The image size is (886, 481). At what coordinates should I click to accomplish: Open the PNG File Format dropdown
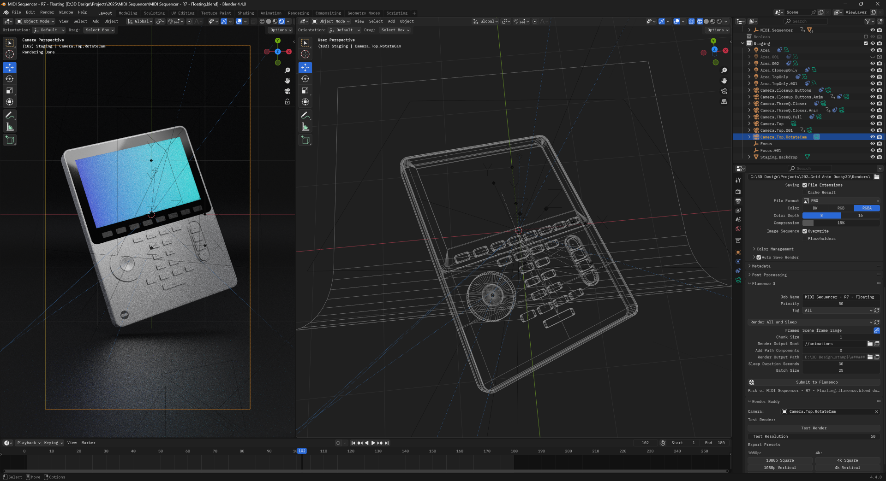841,200
